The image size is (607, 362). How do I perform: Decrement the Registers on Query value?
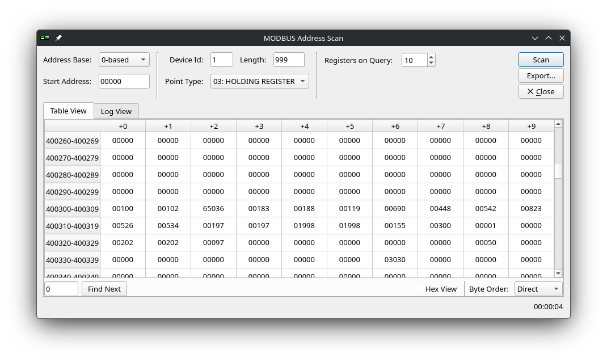pos(431,63)
